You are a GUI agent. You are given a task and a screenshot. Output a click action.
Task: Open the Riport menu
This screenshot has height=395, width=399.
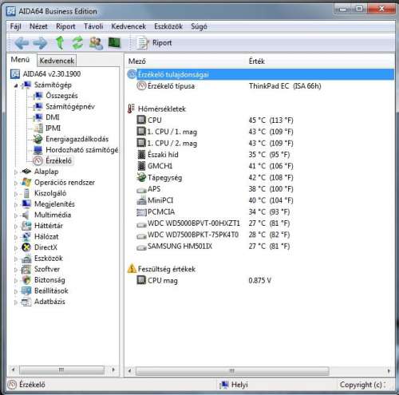(65, 26)
